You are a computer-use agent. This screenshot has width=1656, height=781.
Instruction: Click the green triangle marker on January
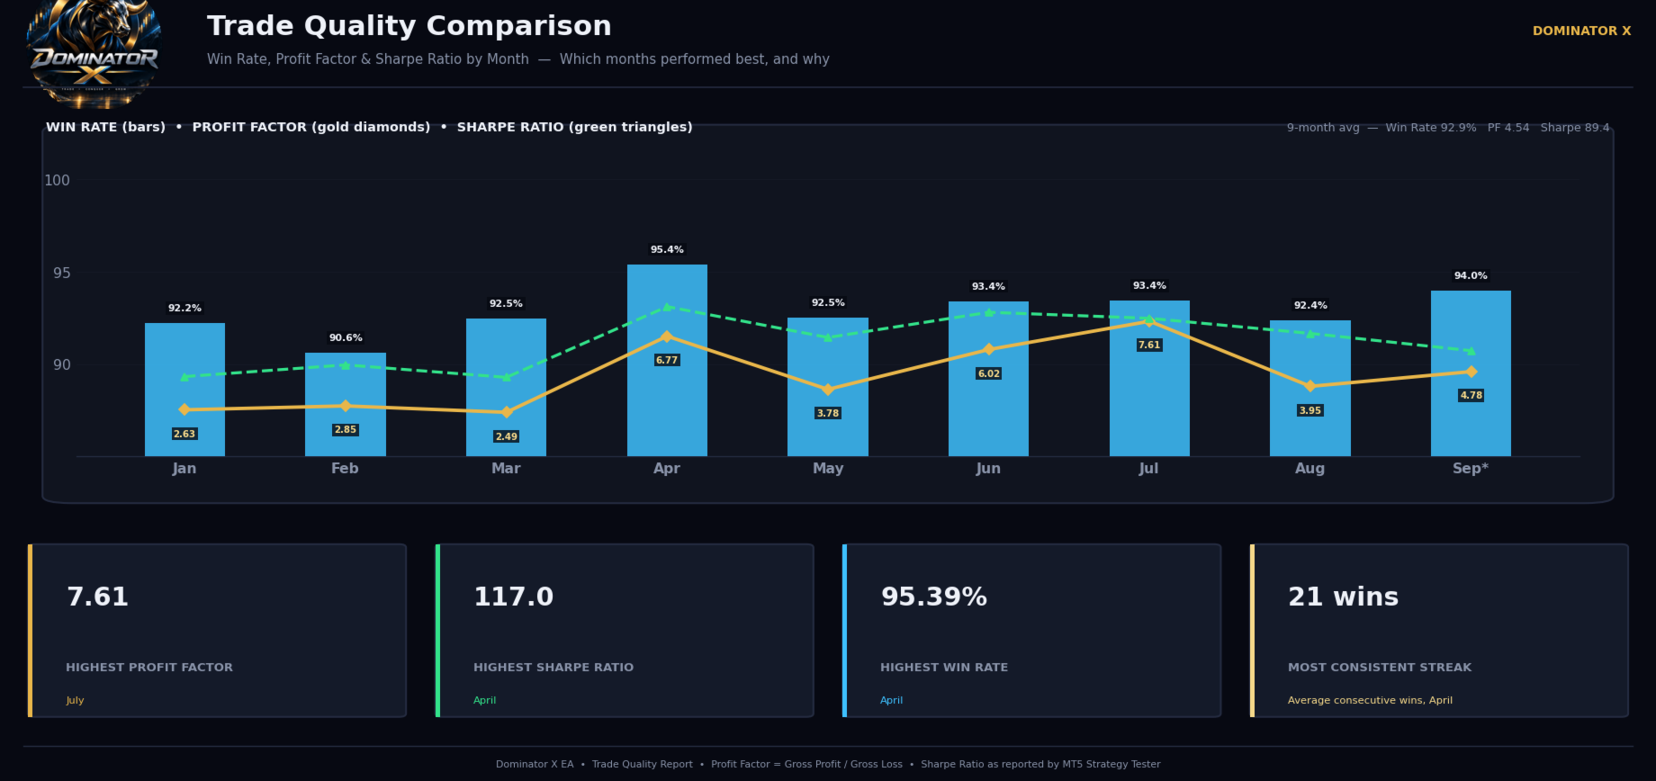184,377
